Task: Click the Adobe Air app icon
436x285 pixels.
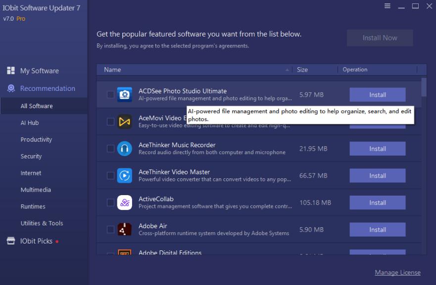Action: point(124,230)
